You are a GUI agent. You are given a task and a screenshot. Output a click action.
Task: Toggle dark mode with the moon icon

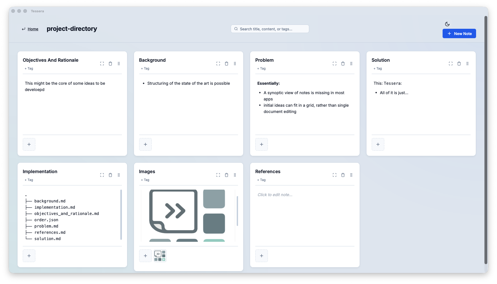(447, 24)
